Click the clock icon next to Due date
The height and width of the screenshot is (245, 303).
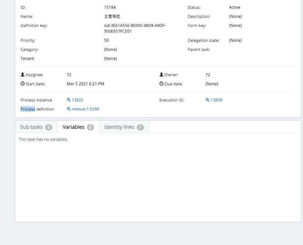coord(162,83)
